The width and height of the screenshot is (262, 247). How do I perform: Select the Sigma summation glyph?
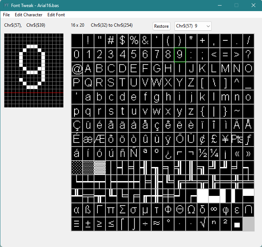tap(122, 210)
